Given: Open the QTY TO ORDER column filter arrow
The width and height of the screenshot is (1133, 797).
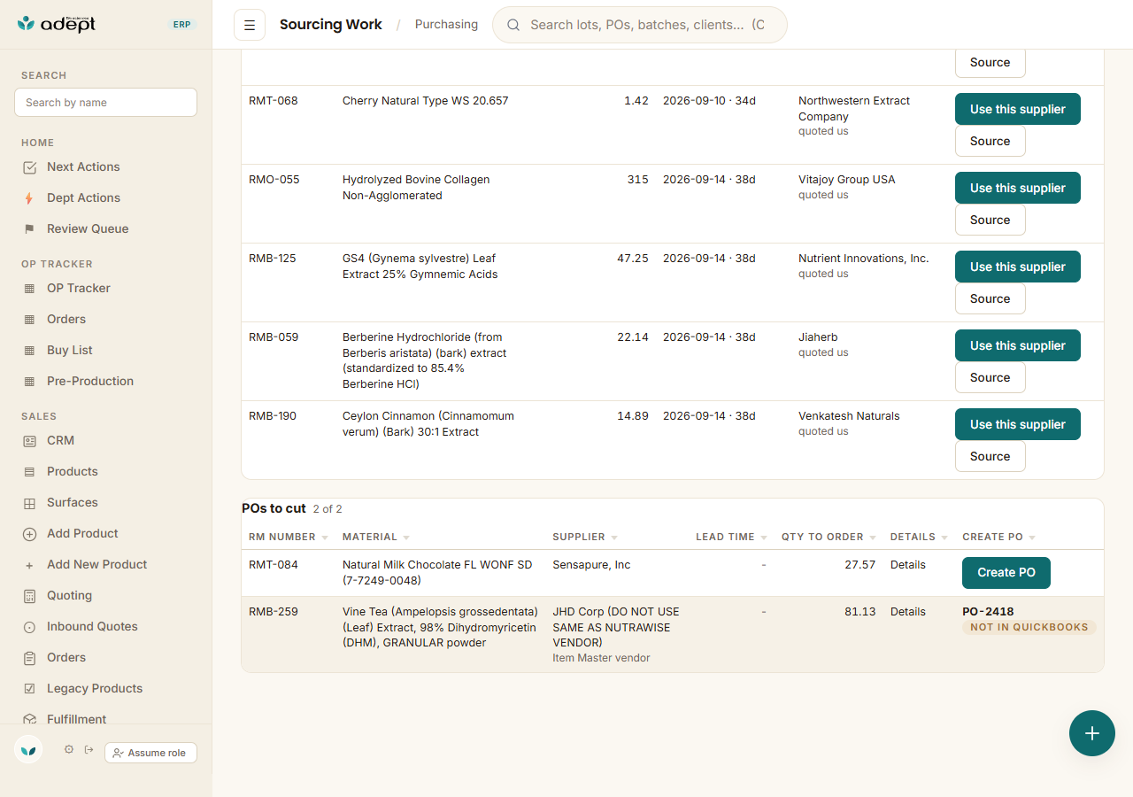Looking at the screenshot, I should coord(873,538).
